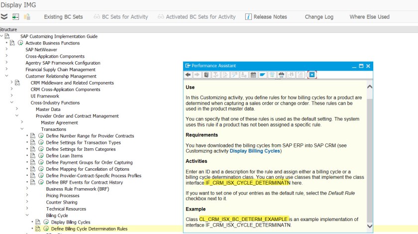418x234 pixels.
Task: Open documentation icon for Define BRF Events for Contract History
Action: click(33, 182)
